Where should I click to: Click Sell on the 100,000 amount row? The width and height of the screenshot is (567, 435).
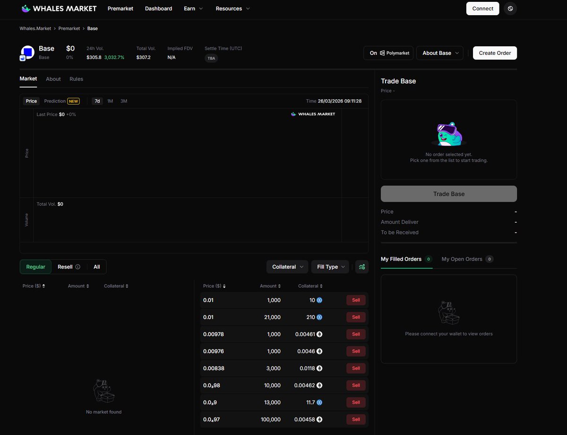point(356,419)
